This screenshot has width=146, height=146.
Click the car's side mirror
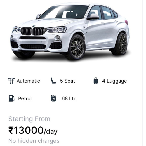tap(93, 17)
